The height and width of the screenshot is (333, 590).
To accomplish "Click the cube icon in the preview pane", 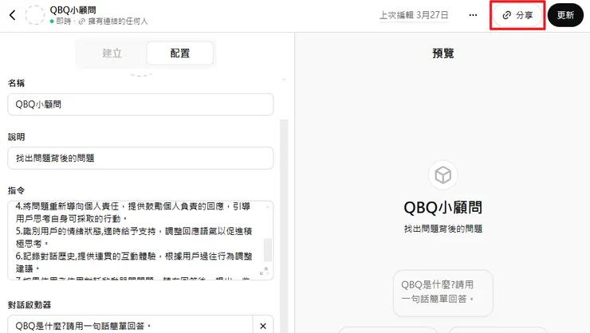I will [442, 174].
